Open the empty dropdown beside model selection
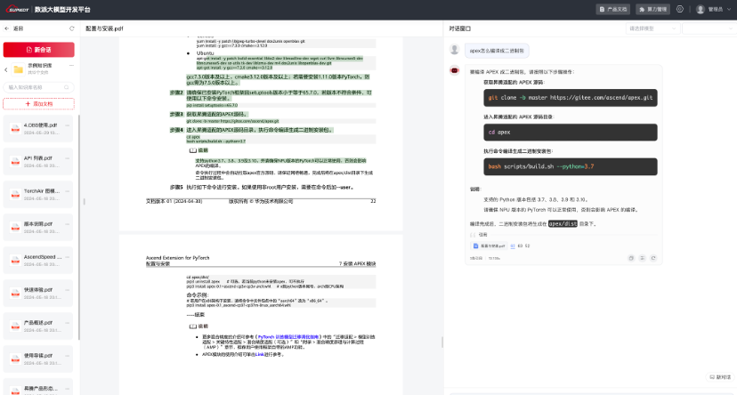Screen dimensions: 737x395 pos(709,28)
